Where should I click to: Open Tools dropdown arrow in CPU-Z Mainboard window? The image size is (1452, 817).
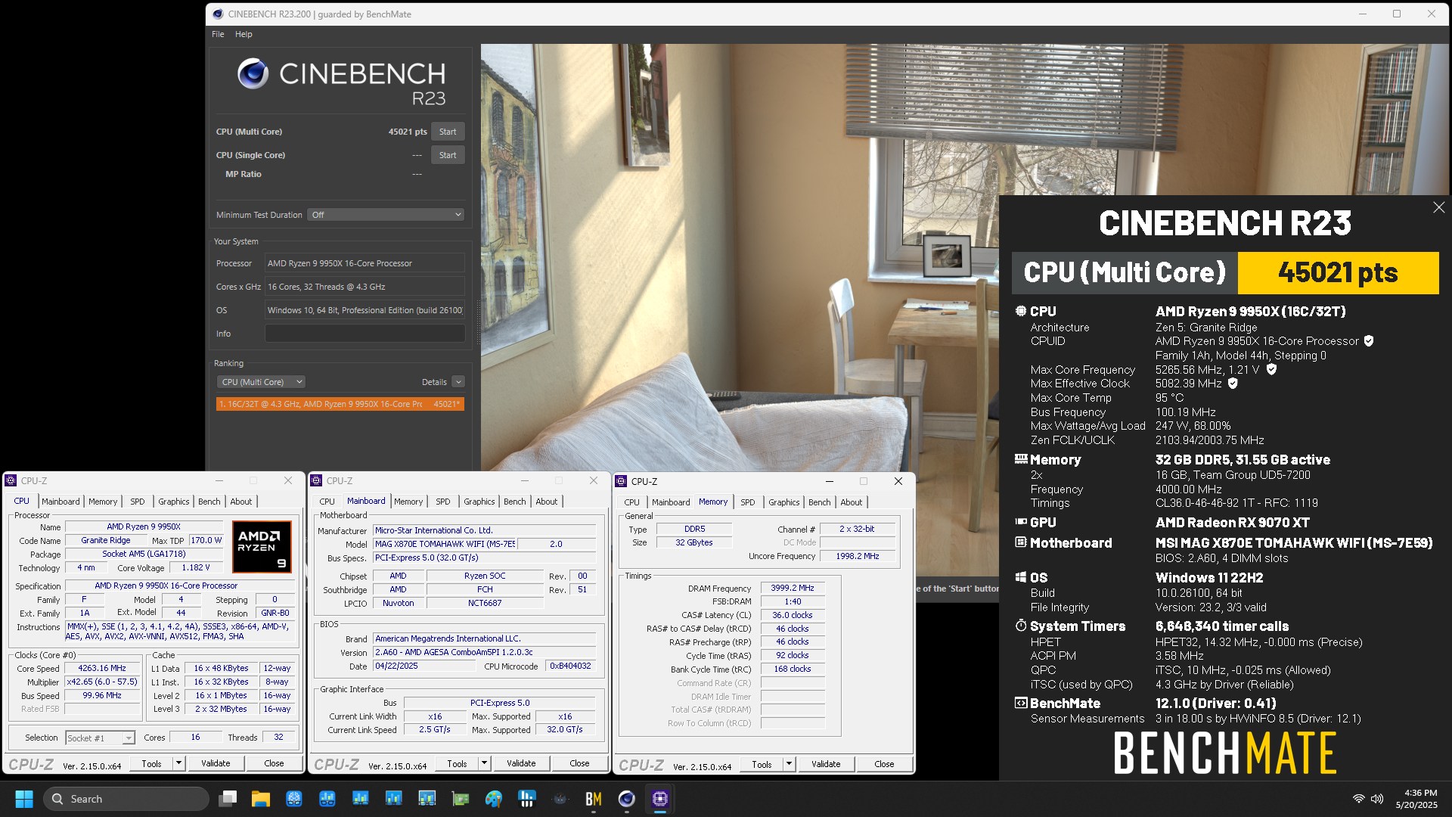[x=485, y=763]
